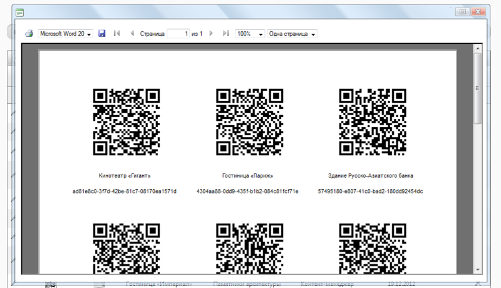This screenshot has width=501, height=288.
Task: Click the QR code above Кинотеатр «Гигант»
Action: tap(127, 122)
